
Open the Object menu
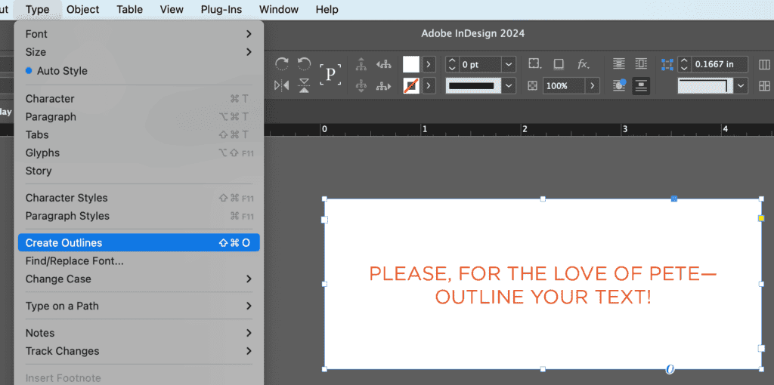pos(83,9)
